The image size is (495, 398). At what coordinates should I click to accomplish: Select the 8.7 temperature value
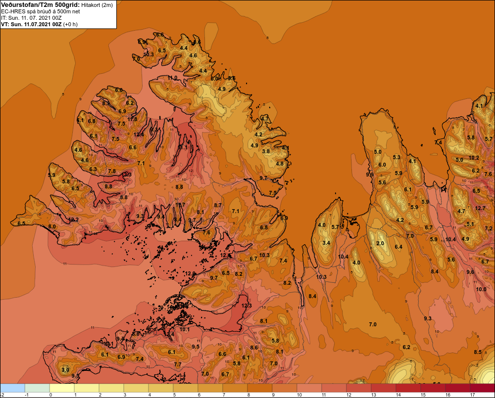tap(217, 205)
